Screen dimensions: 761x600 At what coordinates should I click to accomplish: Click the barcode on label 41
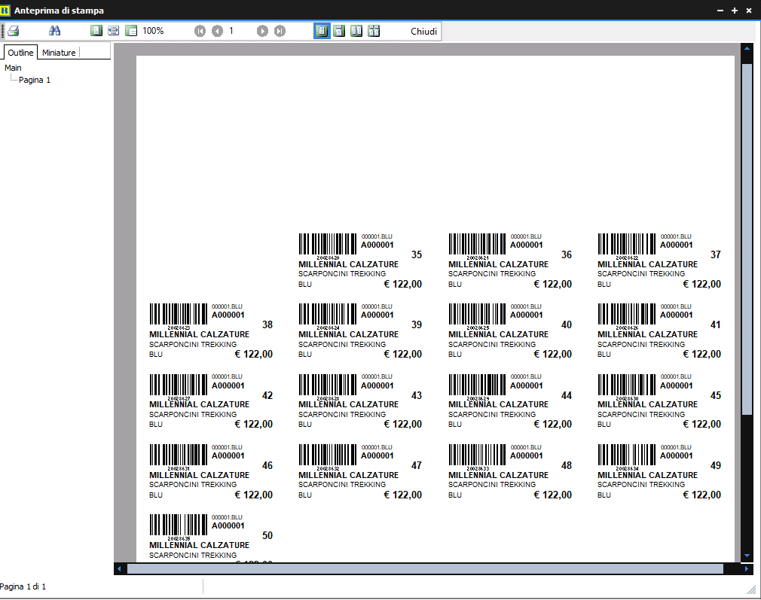pos(627,315)
